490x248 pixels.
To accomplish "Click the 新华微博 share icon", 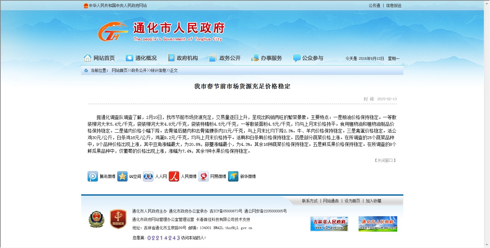I will click(233, 176).
